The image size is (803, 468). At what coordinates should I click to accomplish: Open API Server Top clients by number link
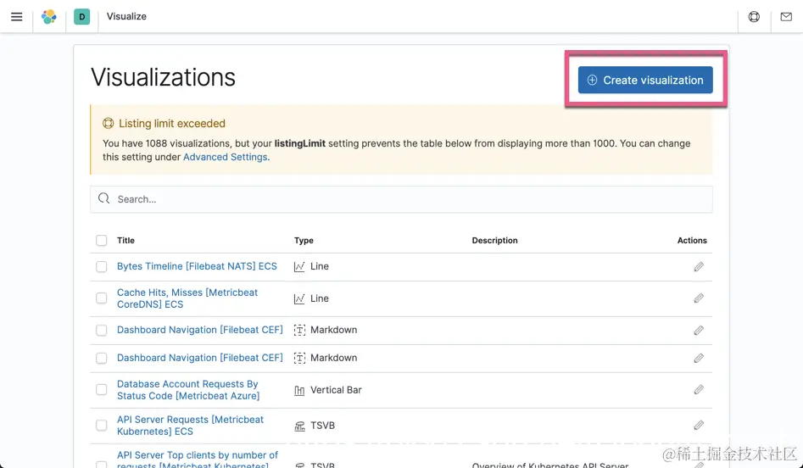point(198,460)
